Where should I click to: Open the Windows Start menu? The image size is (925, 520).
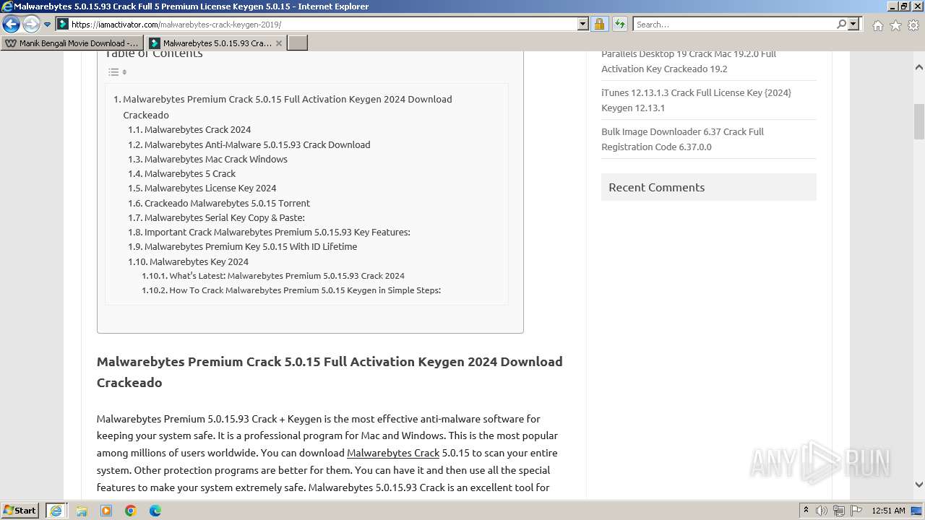pyautogui.click(x=20, y=510)
